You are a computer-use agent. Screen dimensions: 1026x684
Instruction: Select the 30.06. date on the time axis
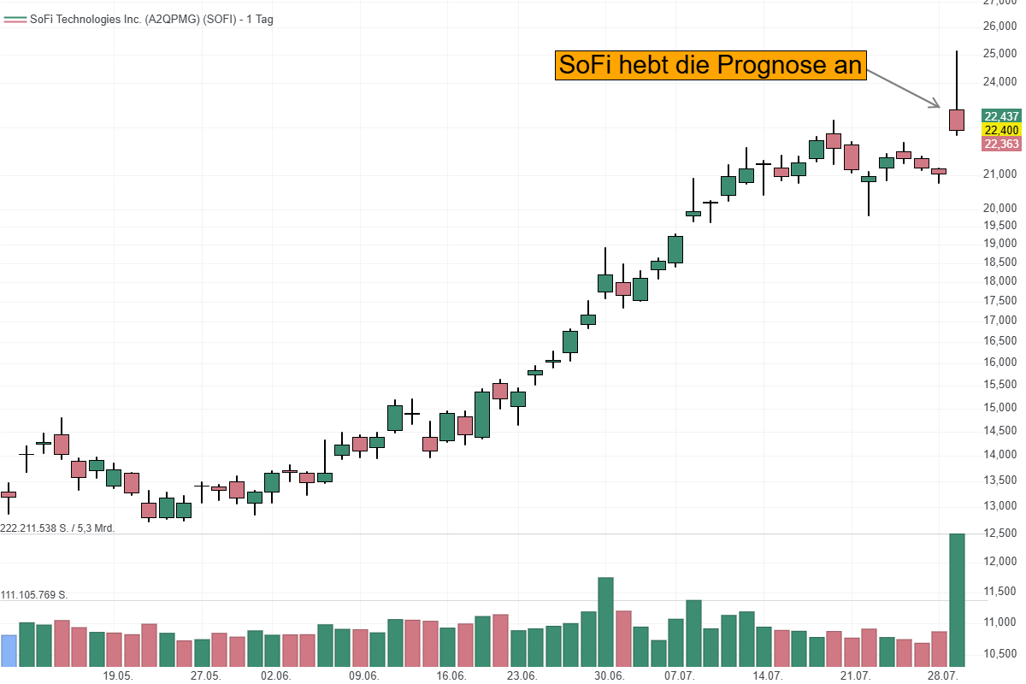pyautogui.click(x=610, y=675)
